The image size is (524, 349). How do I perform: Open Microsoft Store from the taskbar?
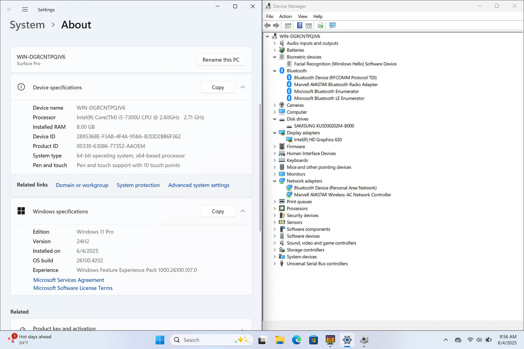(313, 340)
